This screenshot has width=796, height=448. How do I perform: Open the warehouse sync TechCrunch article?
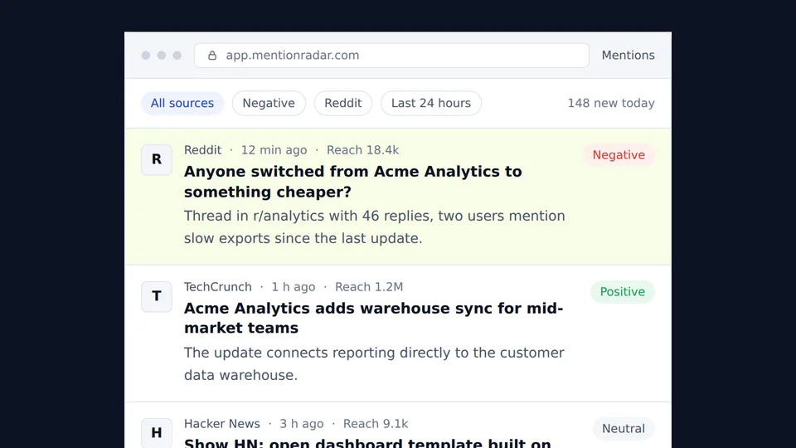[374, 318]
